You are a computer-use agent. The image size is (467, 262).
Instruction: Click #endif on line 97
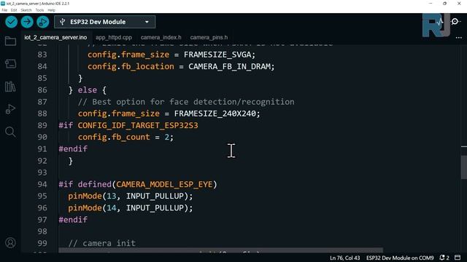coord(73,220)
